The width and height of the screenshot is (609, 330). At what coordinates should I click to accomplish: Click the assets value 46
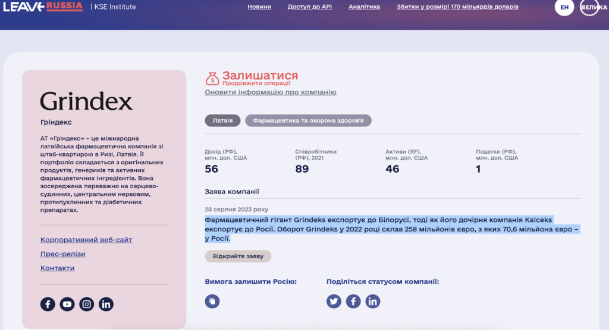click(393, 169)
